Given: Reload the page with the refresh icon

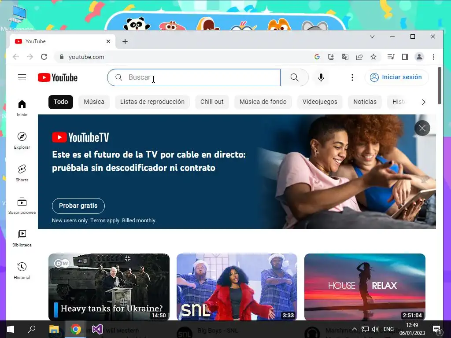Looking at the screenshot, I should pyautogui.click(x=44, y=57).
